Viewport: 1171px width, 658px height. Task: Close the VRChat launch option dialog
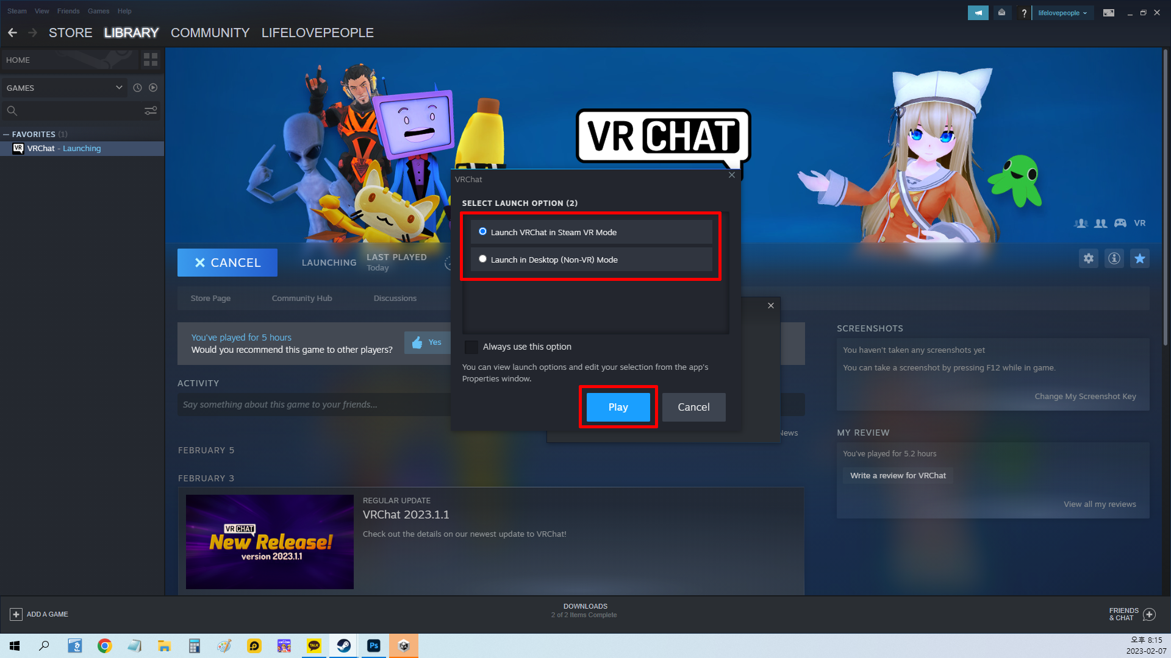coord(732,175)
